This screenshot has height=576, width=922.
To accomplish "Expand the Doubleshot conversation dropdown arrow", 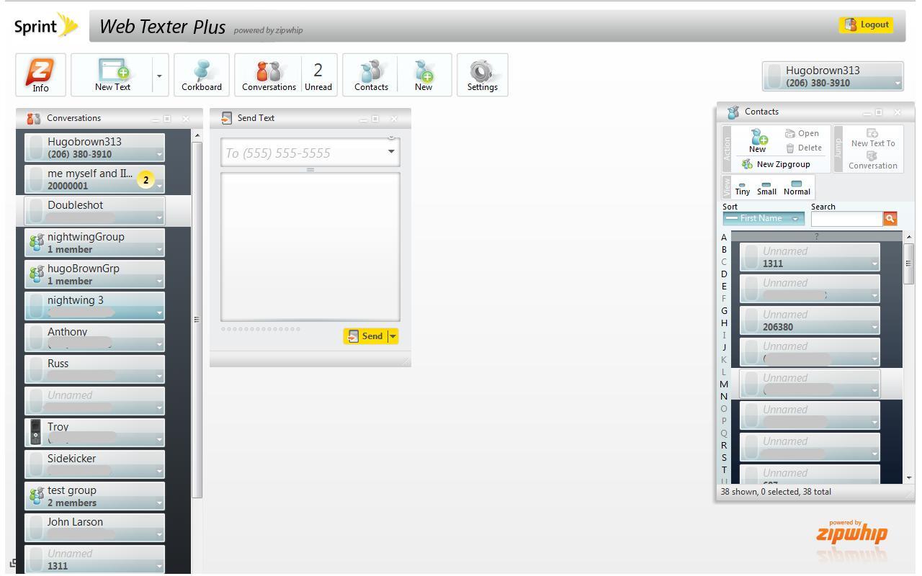I will click(159, 218).
